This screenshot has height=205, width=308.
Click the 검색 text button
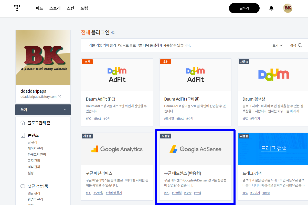click(x=293, y=45)
